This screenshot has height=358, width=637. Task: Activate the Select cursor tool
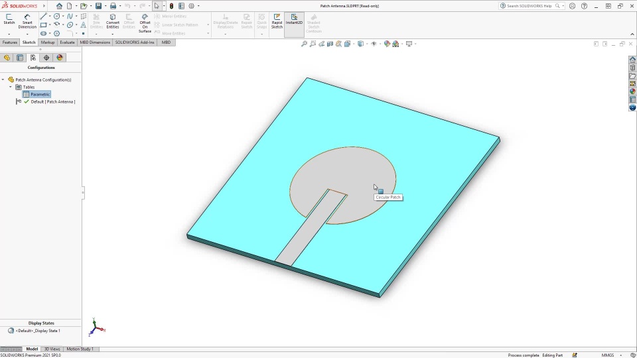157,6
